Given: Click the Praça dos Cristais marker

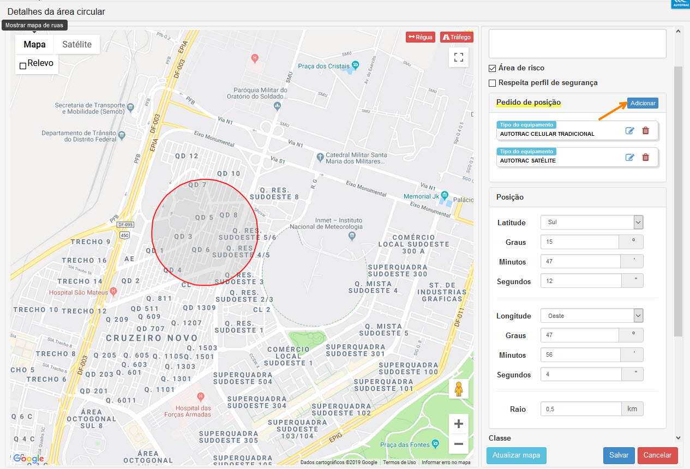Looking at the screenshot, I should pos(355,65).
